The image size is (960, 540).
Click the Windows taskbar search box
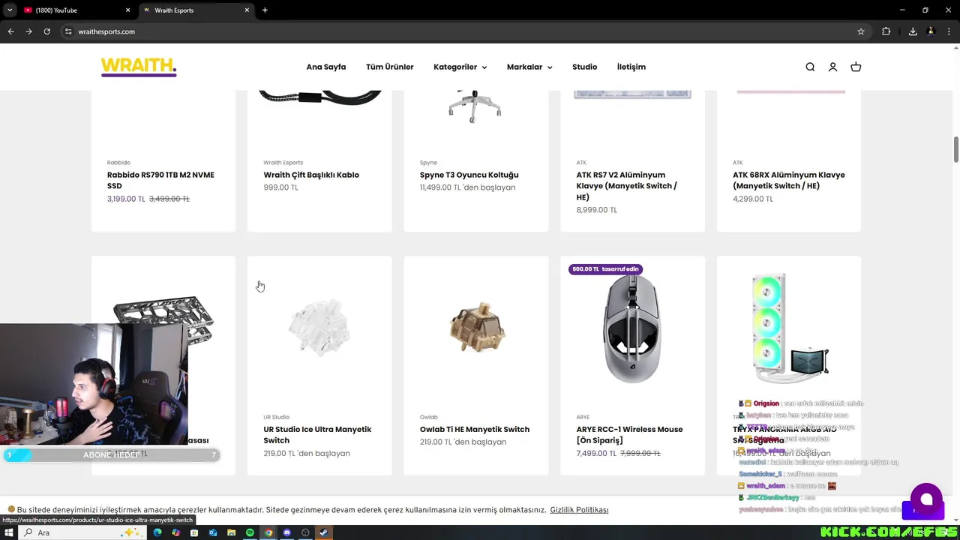82,532
